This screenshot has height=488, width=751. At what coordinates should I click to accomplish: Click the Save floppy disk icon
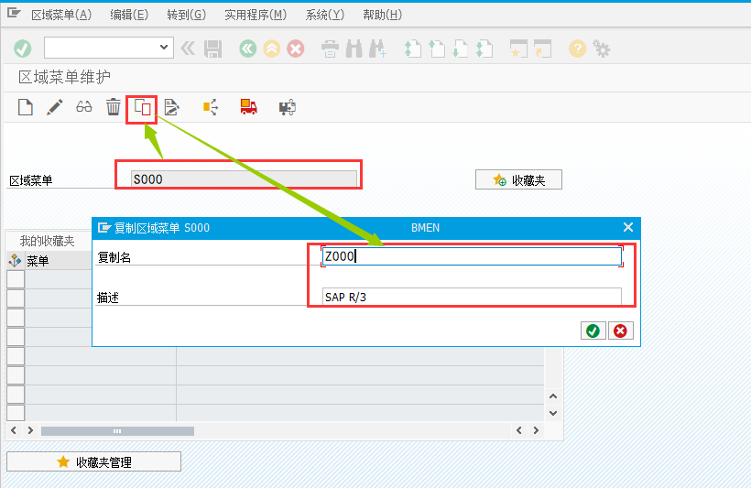212,49
